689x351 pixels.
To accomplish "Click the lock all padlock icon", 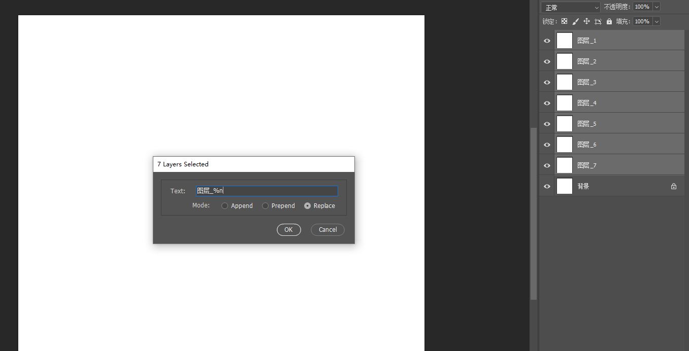I will pos(609,21).
